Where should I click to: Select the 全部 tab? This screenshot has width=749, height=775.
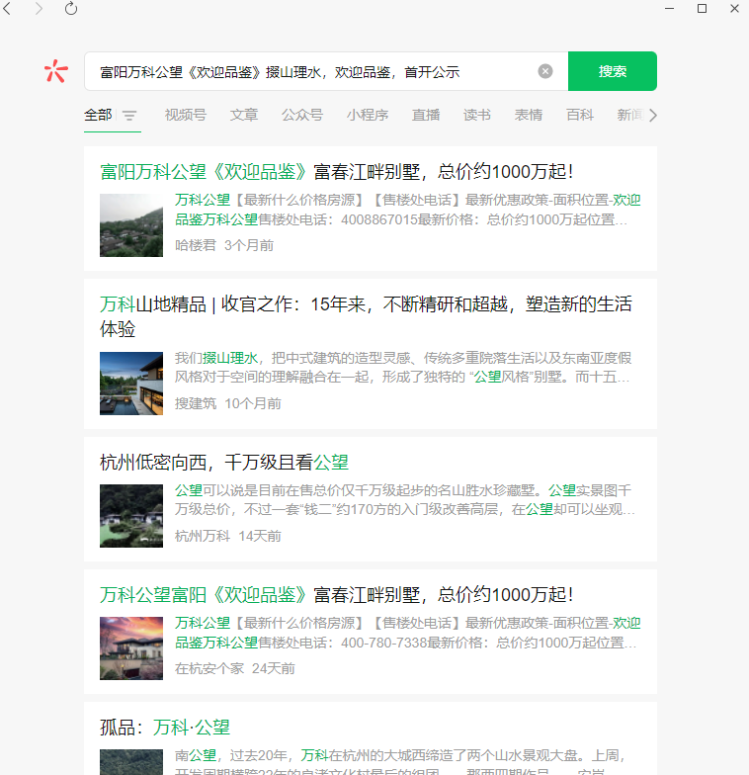tap(98, 115)
